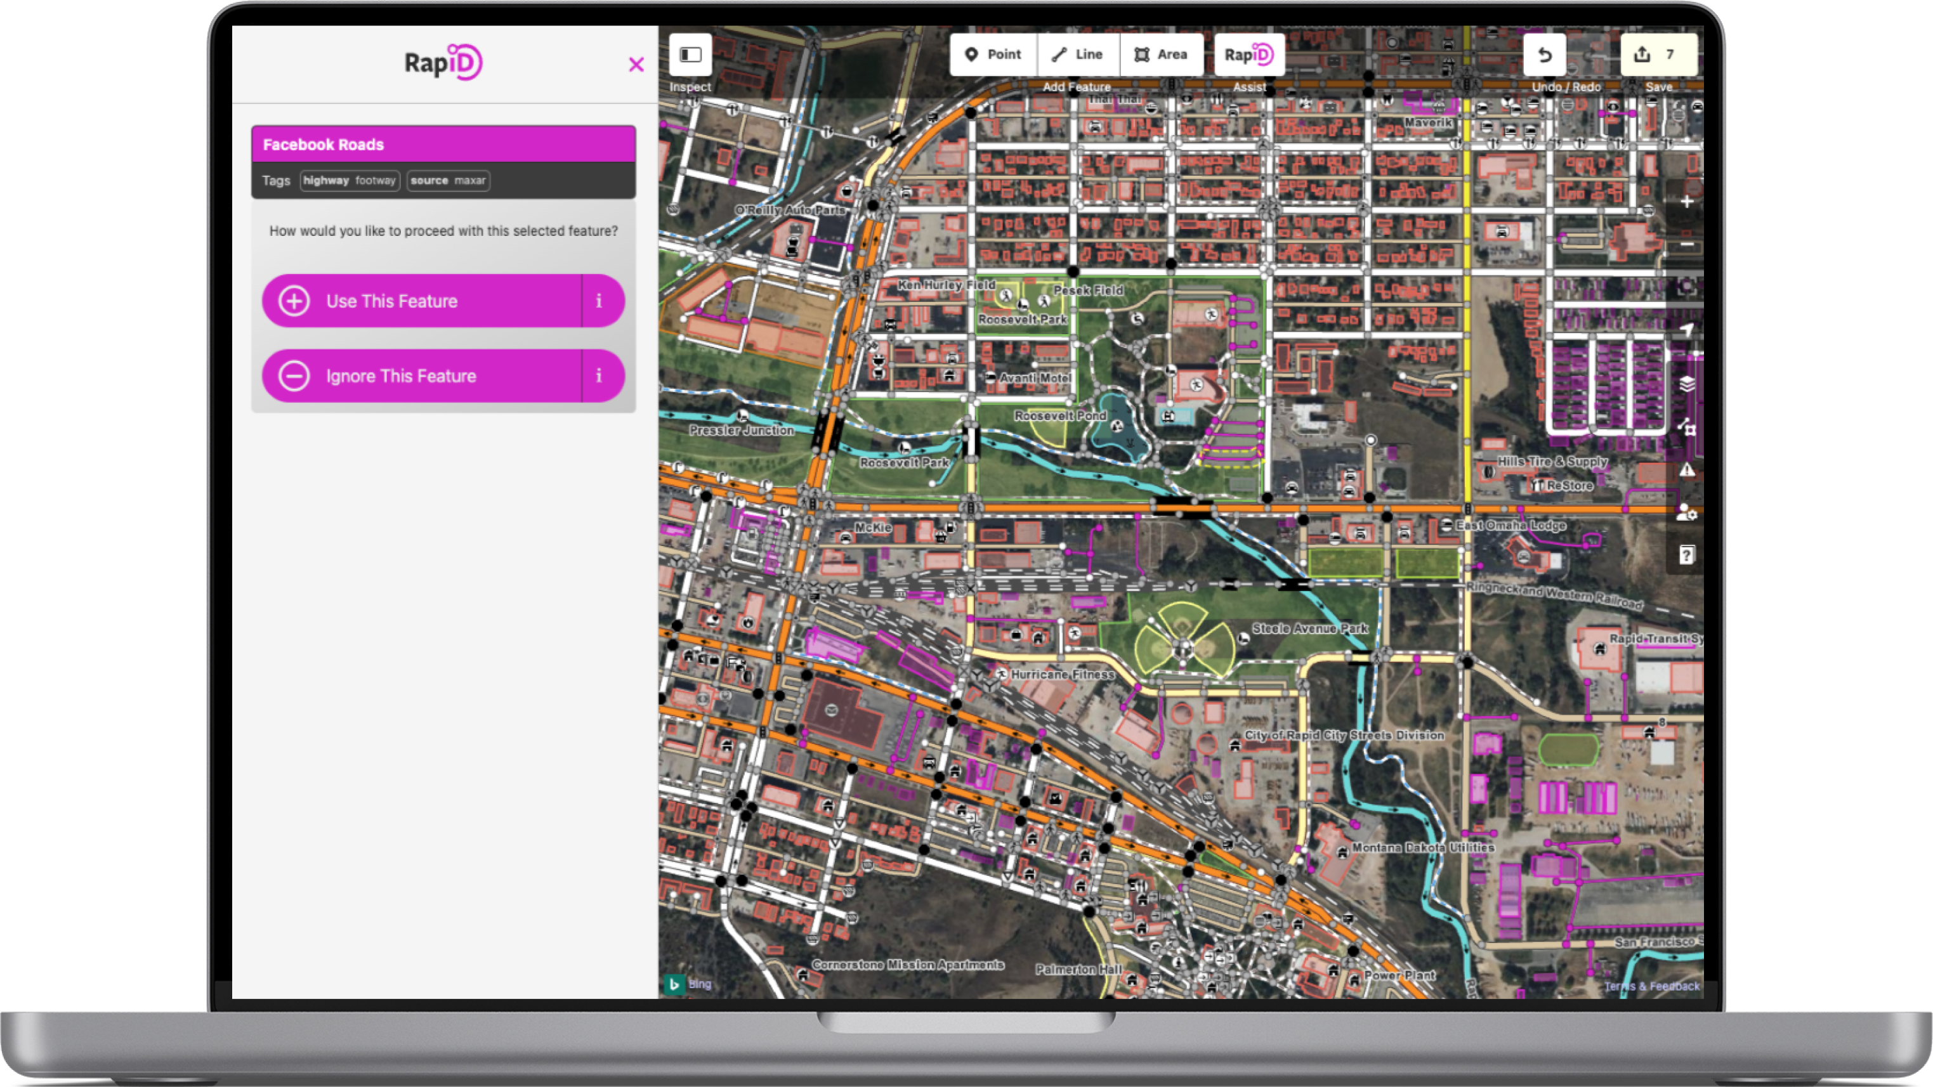This screenshot has width=1933, height=1087.
Task: Add a Point feature
Action: click(x=993, y=54)
